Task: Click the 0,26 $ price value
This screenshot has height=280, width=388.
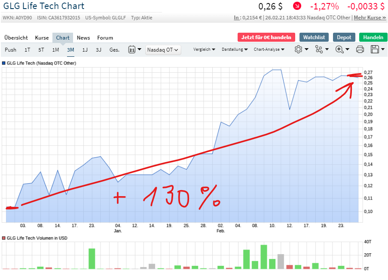Action: click(x=270, y=6)
